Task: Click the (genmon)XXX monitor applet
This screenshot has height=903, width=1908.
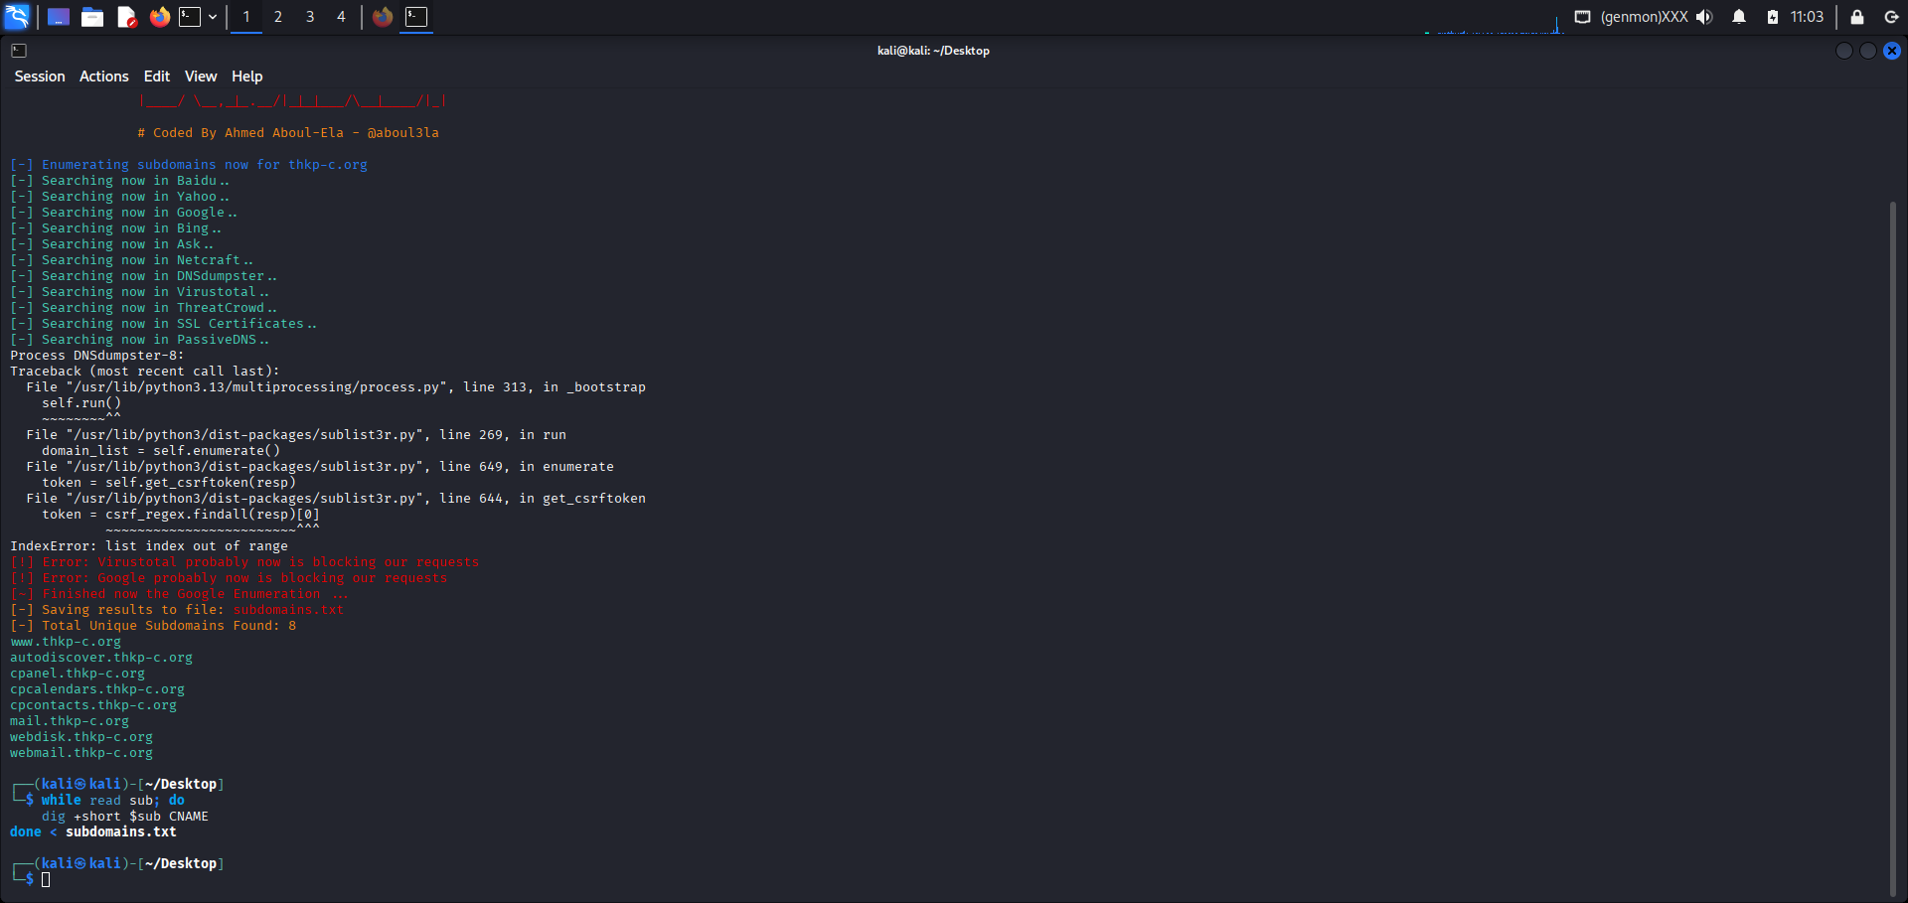Action: click(1644, 17)
